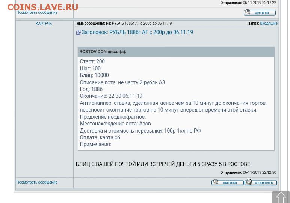Click the цитата button beside ответить
The image size is (290, 203).
pyautogui.click(x=227, y=182)
